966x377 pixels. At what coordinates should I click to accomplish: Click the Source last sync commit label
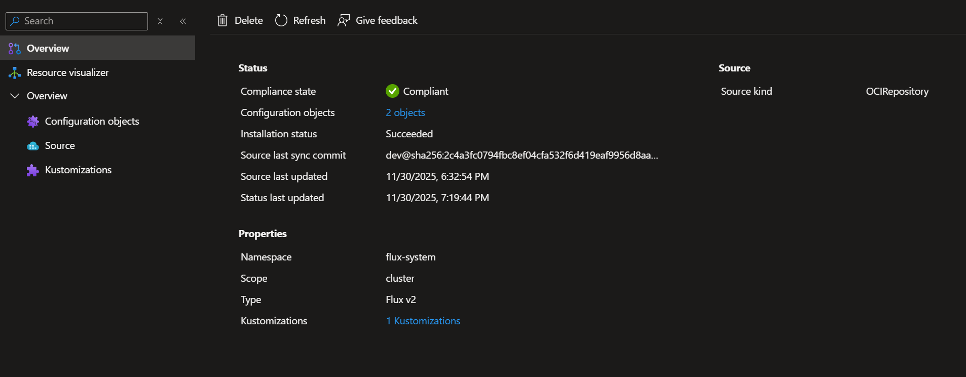point(293,155)
